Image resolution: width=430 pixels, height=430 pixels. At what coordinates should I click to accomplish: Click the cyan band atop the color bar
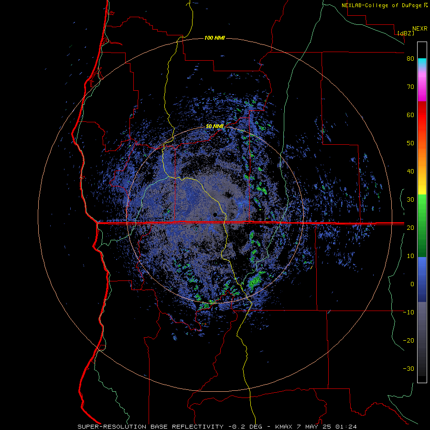pos(422,63)
